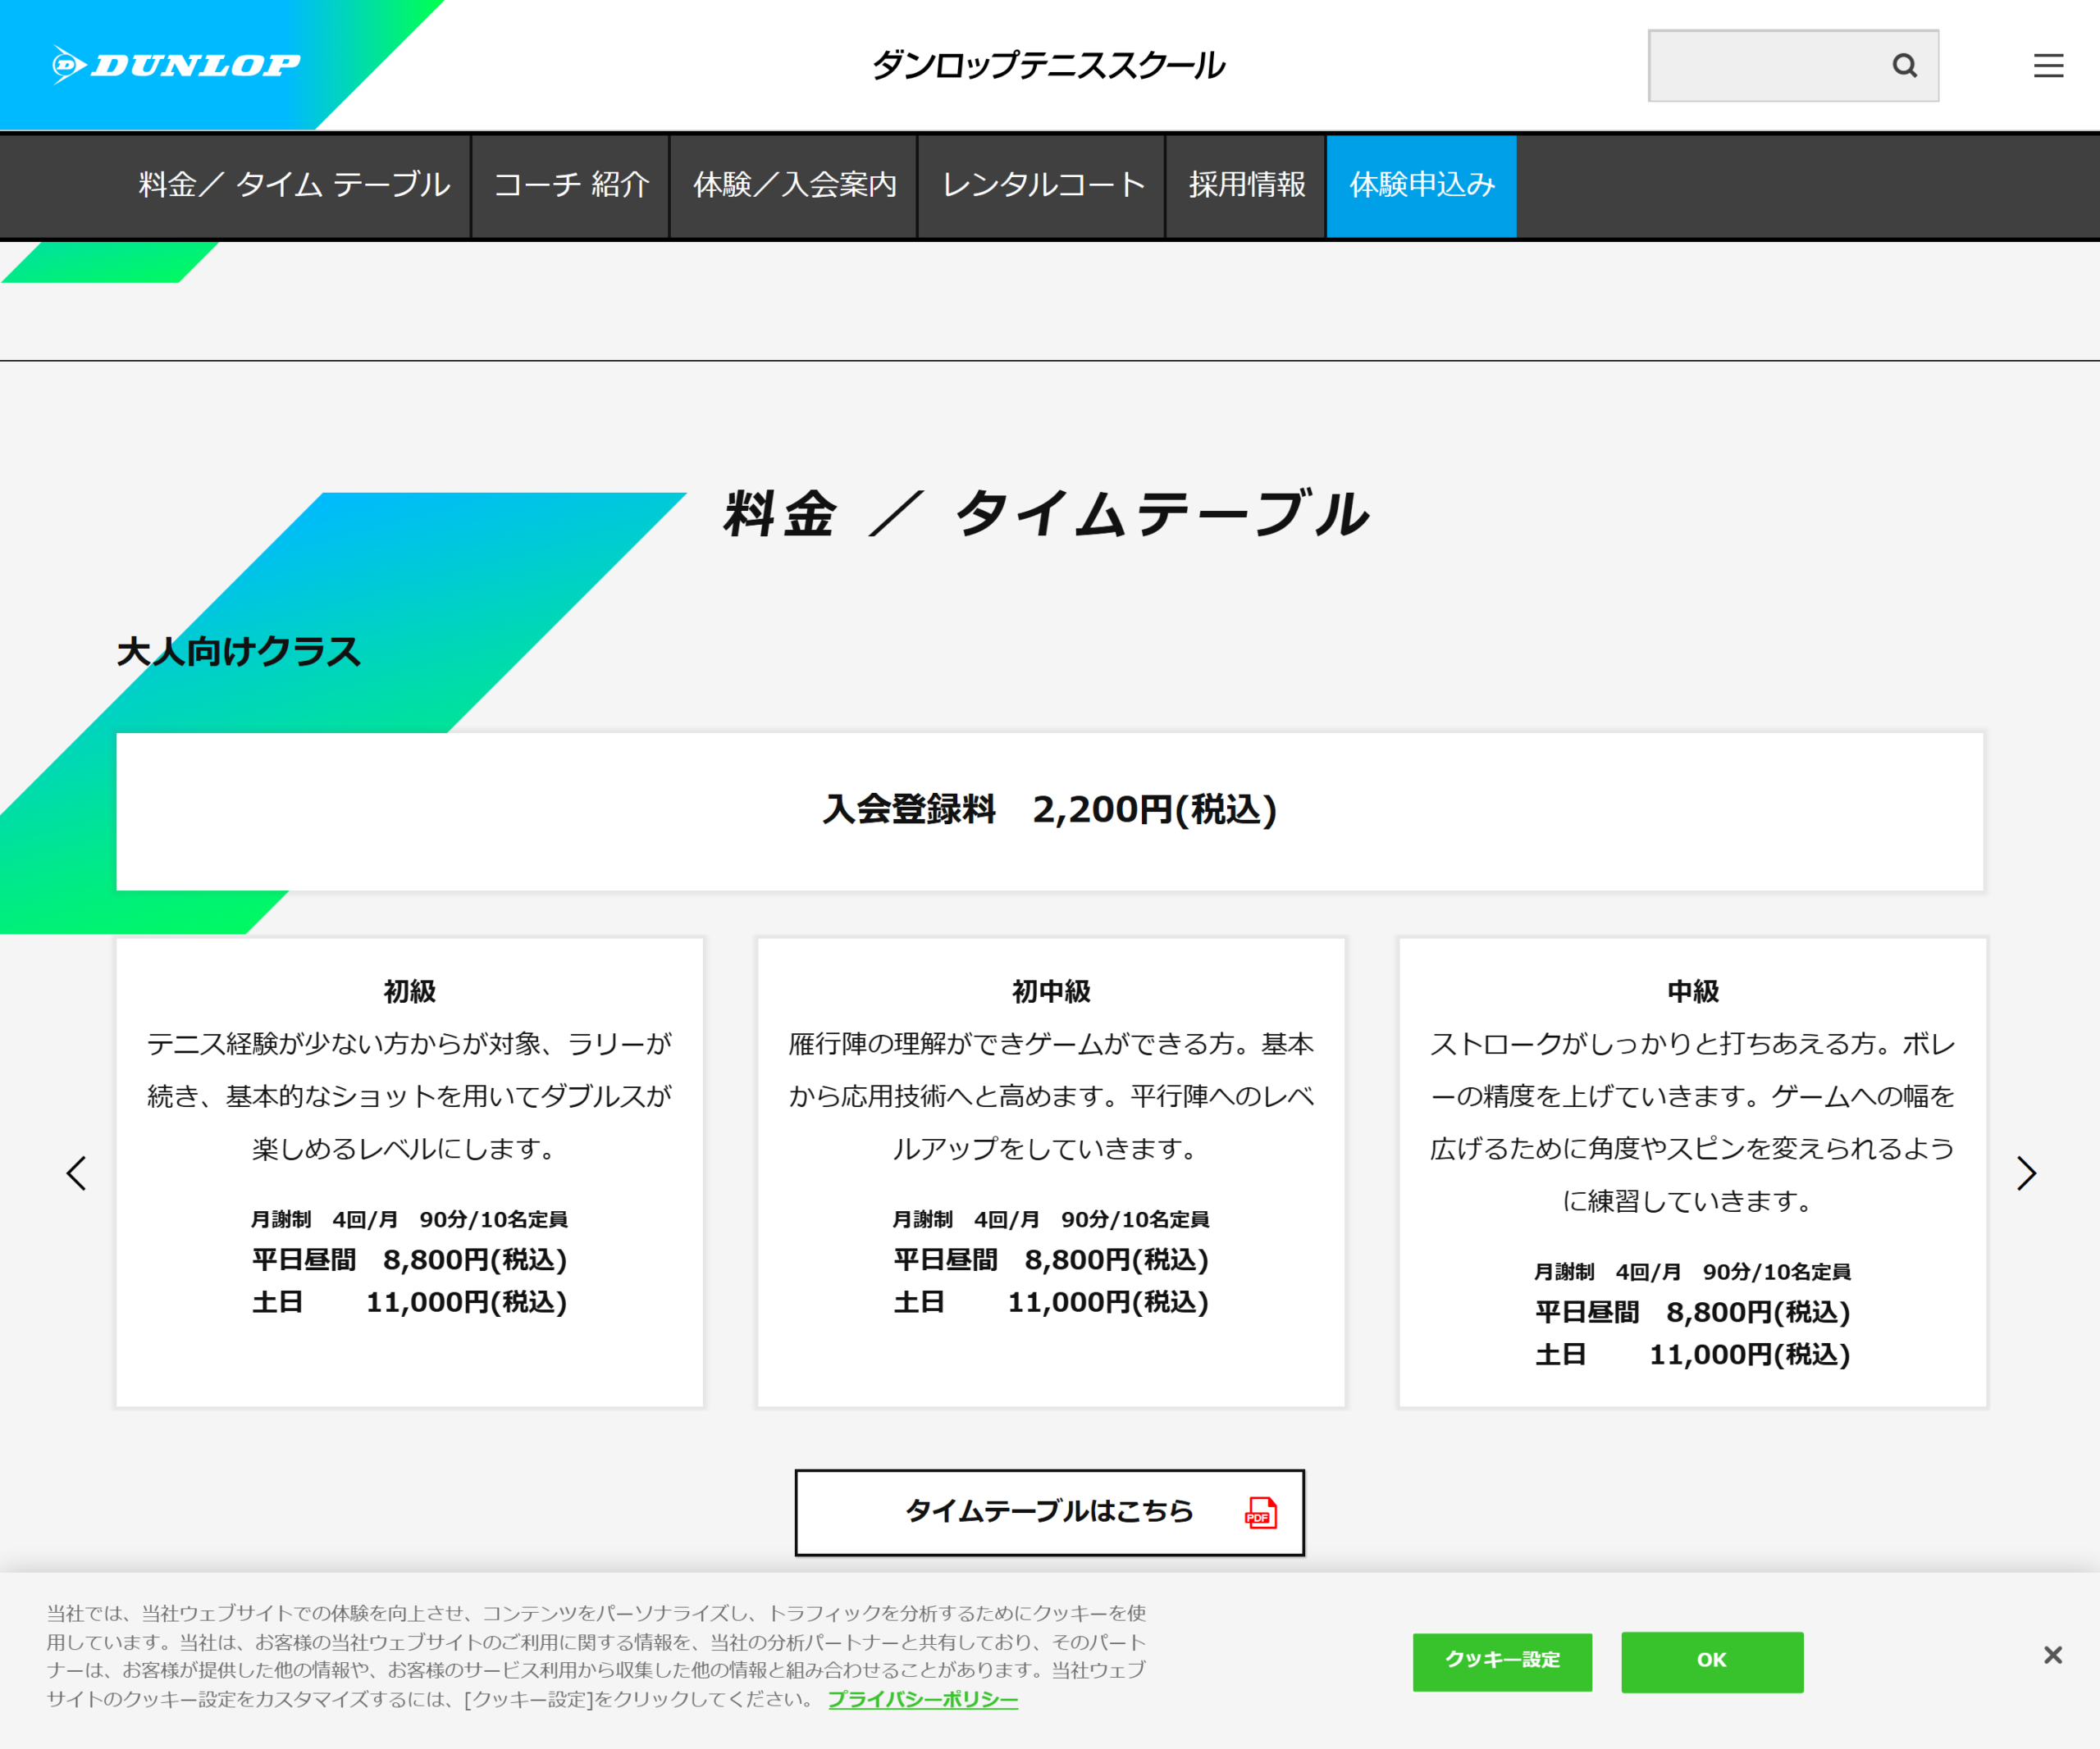This screenshot has width=2100, height=1749.
Task: Click 中級 card's 土日 11,000円 price
Action: point(1692,1355)
